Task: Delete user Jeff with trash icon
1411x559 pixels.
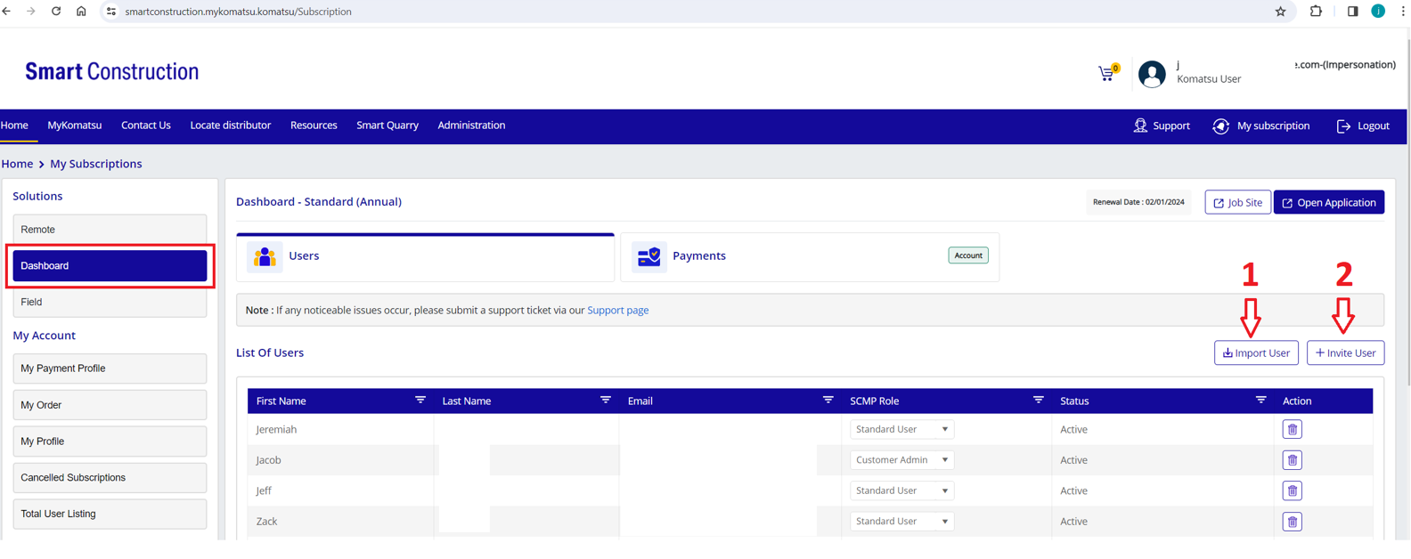Action: [1292, 491]
